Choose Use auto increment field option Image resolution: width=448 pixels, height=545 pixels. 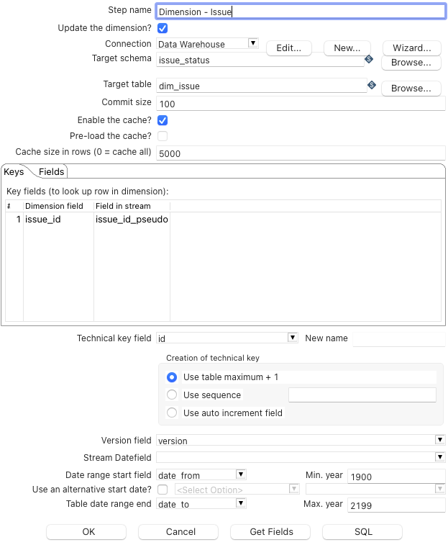172,413
